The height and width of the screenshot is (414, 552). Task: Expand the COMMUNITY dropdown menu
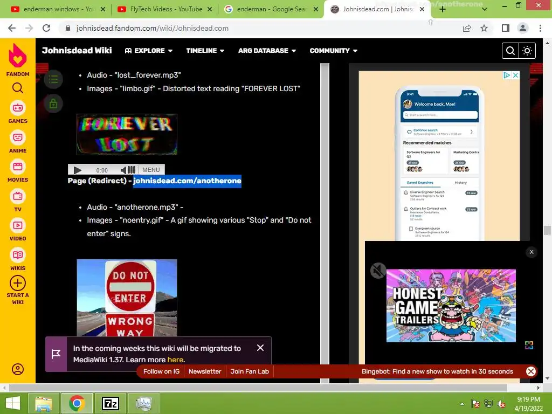point(333,51)
